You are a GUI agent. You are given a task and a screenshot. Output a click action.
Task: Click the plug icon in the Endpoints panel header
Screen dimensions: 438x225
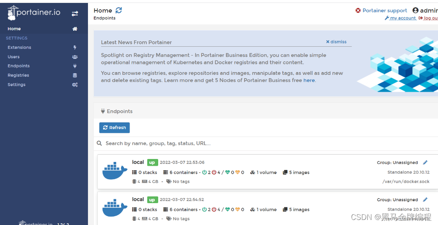tap(103, 111)
